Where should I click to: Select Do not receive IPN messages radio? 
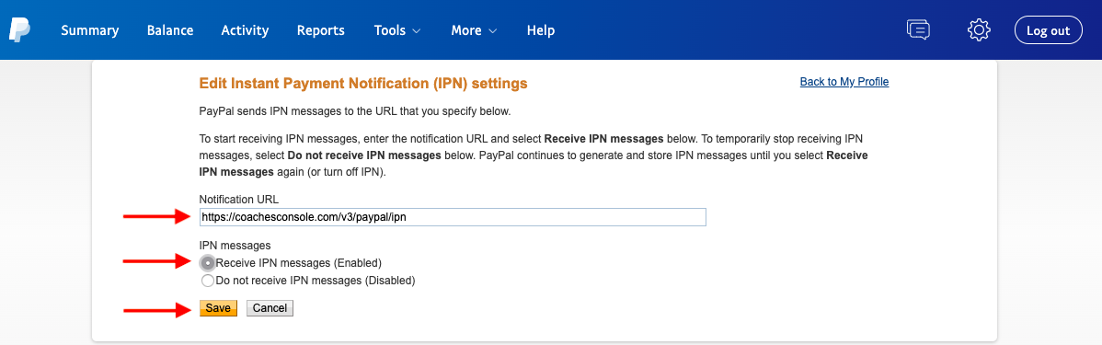[x=207, y=281]
